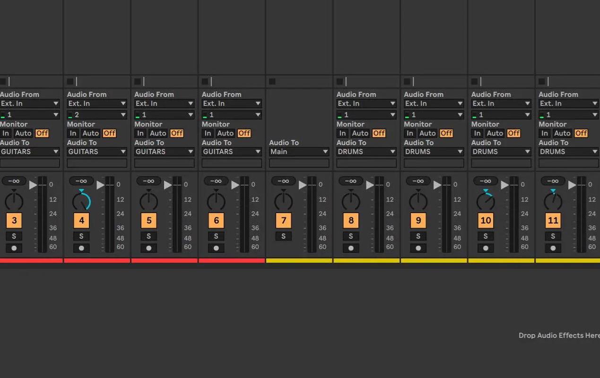Set track 8 monitor to In
Viewport: 600px width, 378px height.
342,133
